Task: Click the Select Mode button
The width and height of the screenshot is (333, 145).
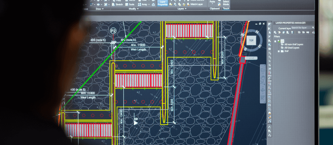Action: [x=226, y=3]
